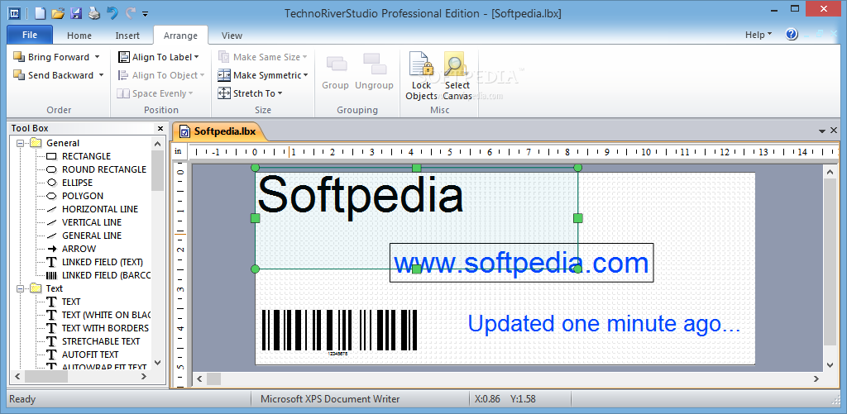Select the Softpedia.lbx document tab

click(x=218, y=131)
